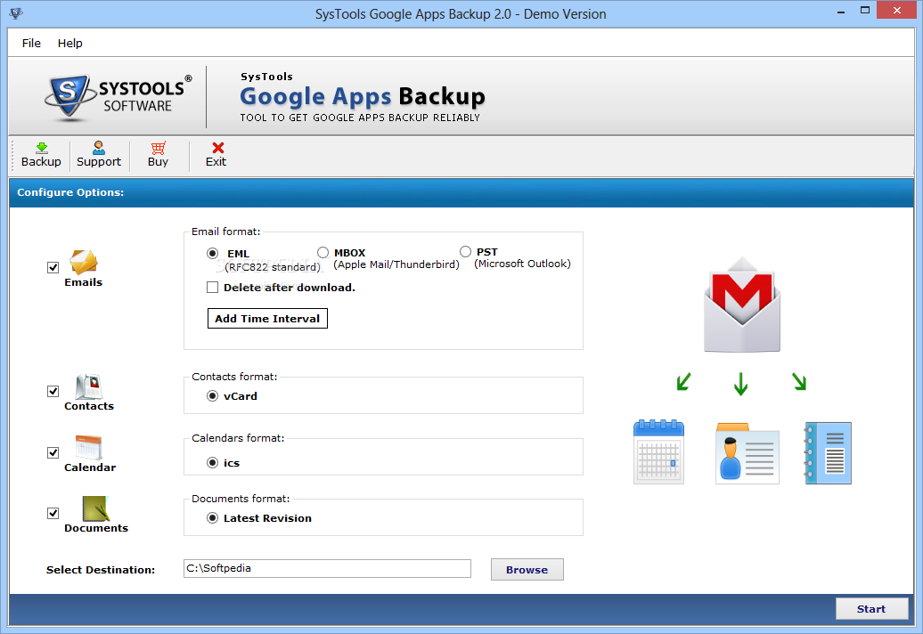Select Latest Revision documents format
The height and width of the screenshot is (634, 923).
(x=213, y=518)
